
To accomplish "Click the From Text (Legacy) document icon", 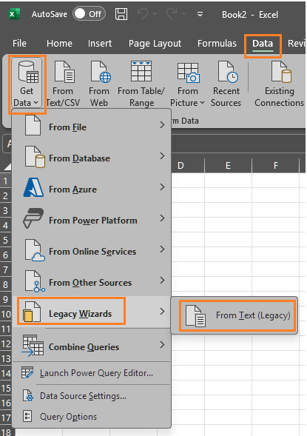I will [x=196, y=315].
